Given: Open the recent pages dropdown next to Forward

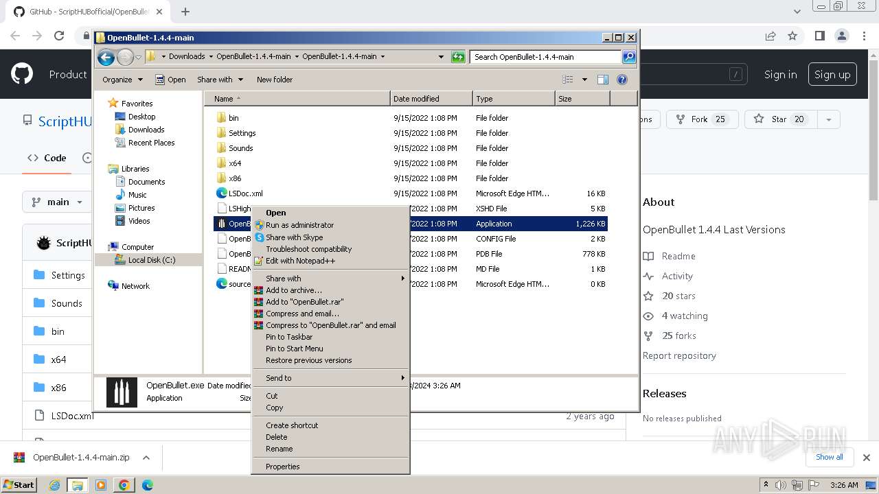Looking at the screenshot, I should click(138, 58).
